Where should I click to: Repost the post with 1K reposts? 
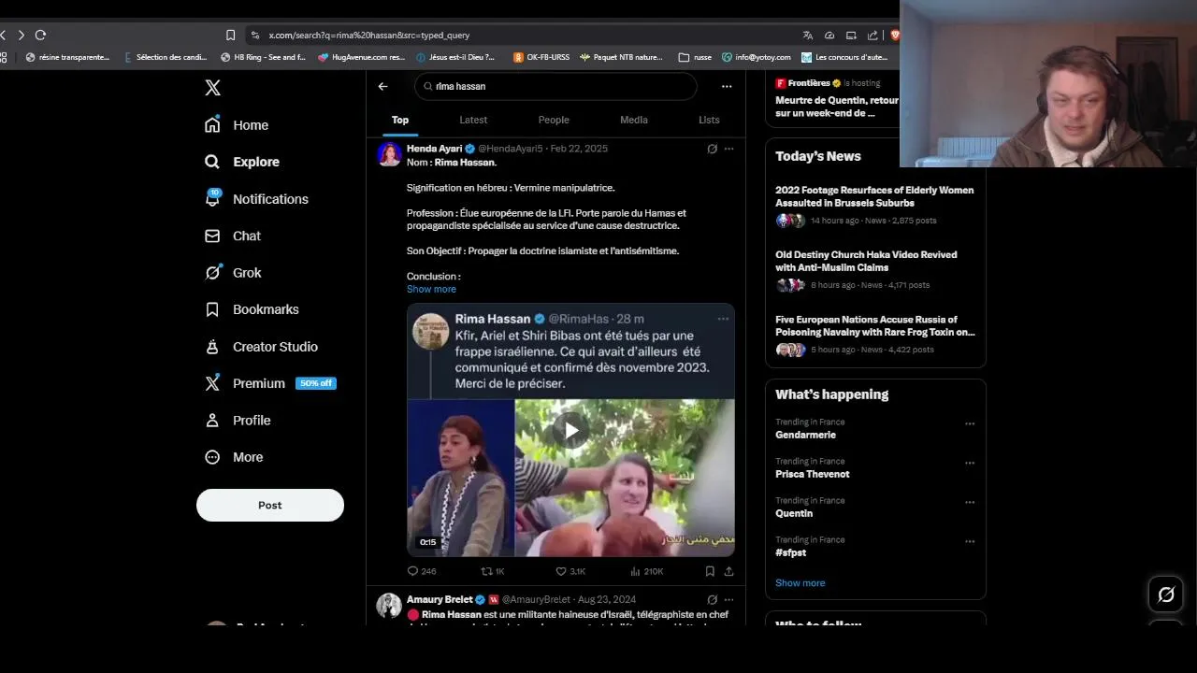pos(493,571)
